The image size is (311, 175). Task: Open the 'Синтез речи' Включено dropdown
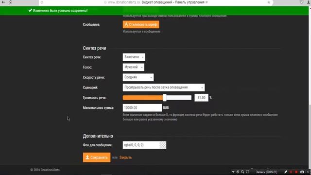[x=134, y=57]
